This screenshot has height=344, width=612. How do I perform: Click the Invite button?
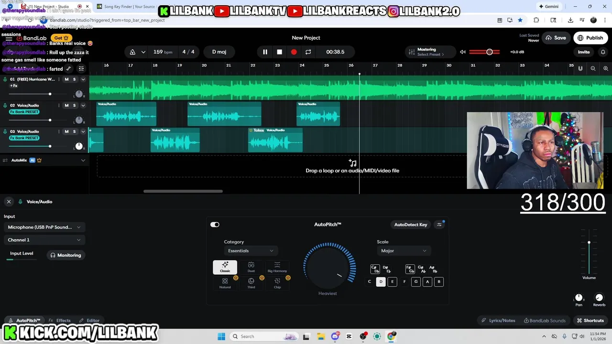click(x=584, y=52)
